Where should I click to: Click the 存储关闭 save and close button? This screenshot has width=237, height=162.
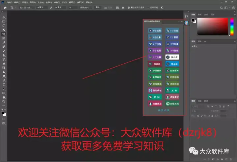(172, 104)
